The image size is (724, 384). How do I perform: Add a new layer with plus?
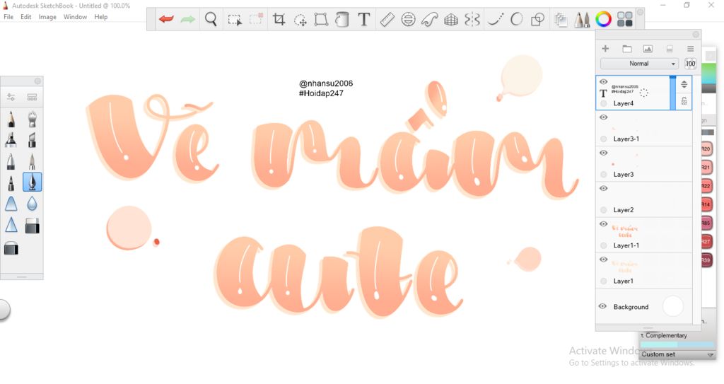point(605,49)
